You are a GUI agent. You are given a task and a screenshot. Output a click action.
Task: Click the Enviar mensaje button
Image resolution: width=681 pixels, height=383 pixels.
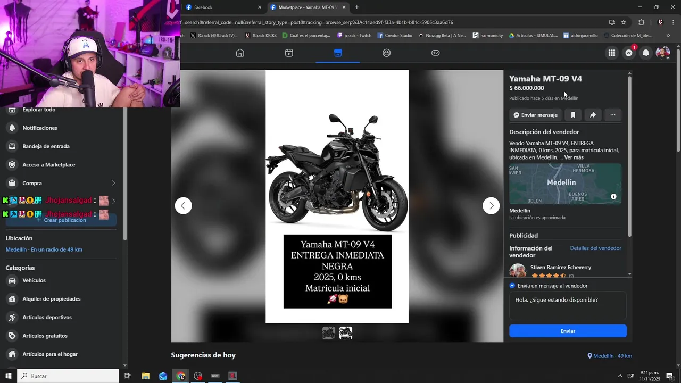point(535,115)
